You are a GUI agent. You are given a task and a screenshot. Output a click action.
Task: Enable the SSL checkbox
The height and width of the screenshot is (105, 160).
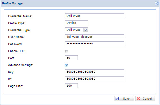click(x=66, y=51)
